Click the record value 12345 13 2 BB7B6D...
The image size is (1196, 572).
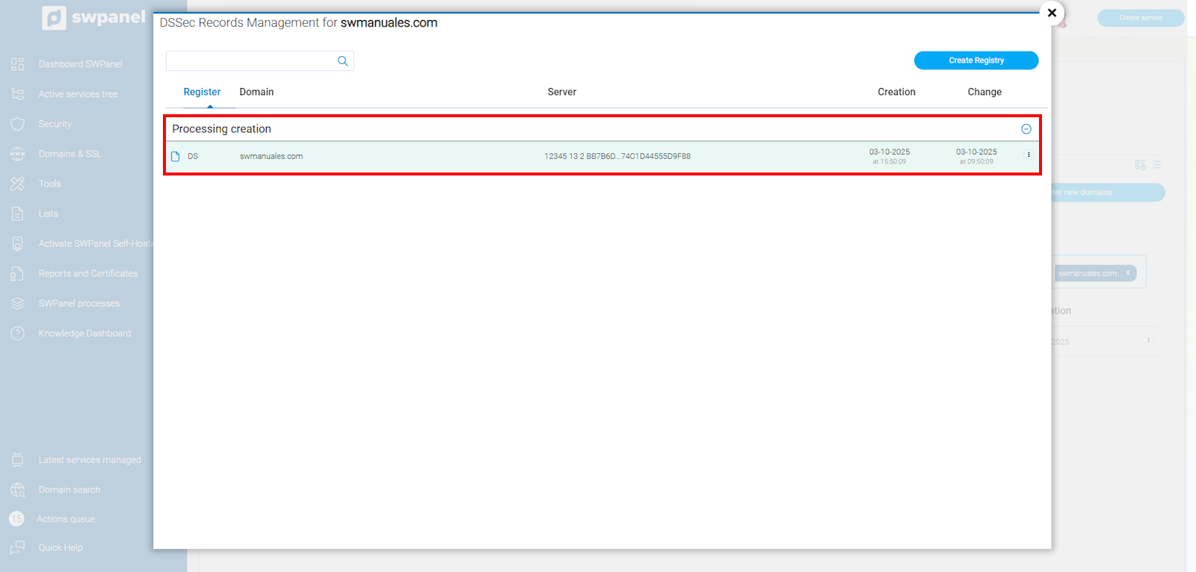tap(617, 156)
